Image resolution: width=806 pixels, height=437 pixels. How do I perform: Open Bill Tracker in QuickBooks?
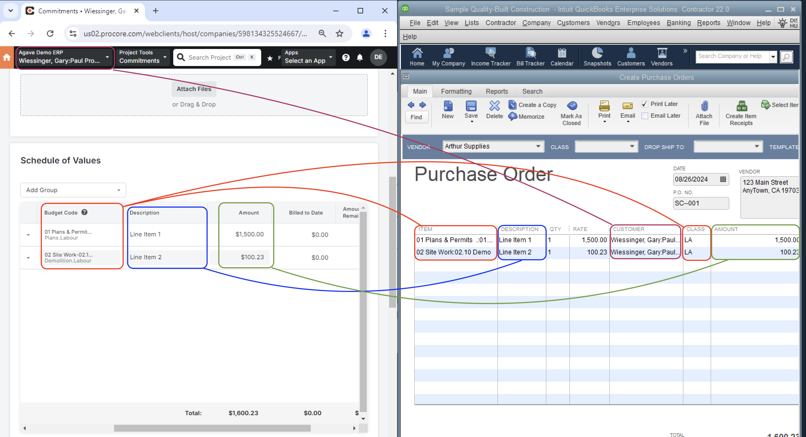530,56
